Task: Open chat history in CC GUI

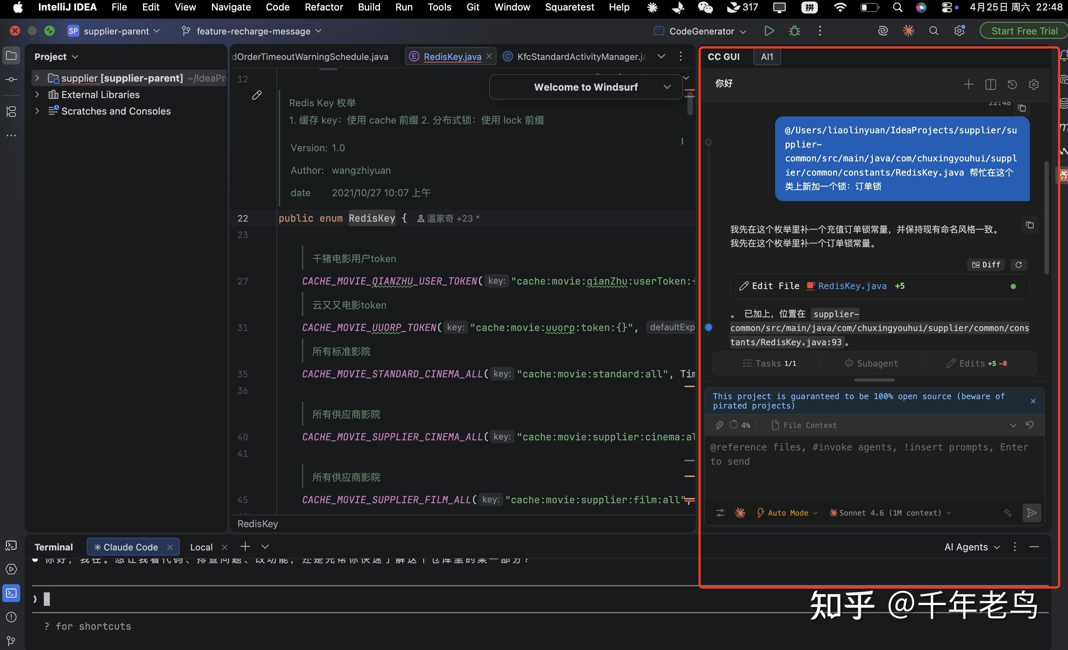Action: point(1012,84)
